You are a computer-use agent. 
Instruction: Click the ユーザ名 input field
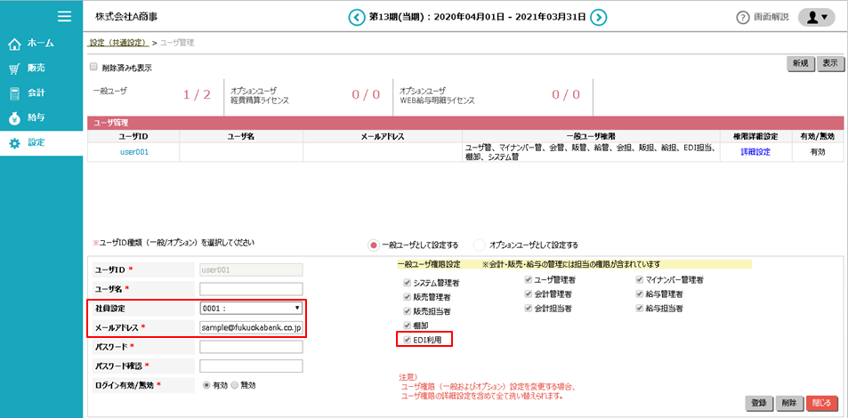pyautogui.click(x=251, y=289)
